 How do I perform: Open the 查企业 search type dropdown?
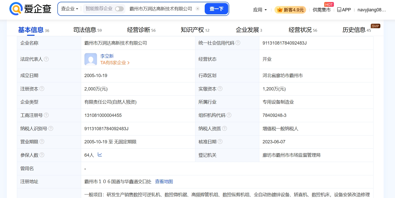pyautogui.click(x=69, y=9)
